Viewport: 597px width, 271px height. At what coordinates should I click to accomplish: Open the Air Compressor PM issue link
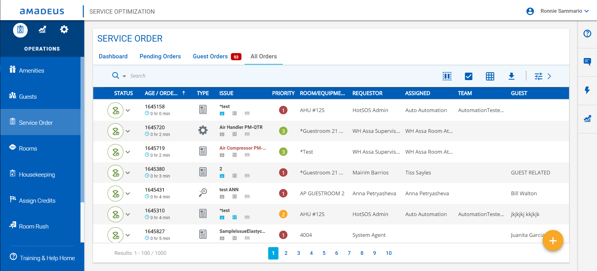coord(242,148)
